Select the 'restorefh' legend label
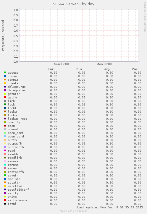The height and width of the screenshot is (214, 147). [x=16, y=172]
